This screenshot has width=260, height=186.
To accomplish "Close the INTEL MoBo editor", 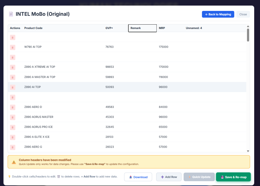I will 243,14.
